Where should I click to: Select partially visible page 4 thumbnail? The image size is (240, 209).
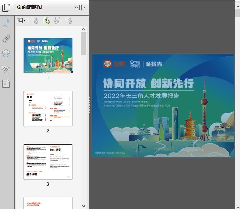[x=48, y=203]
